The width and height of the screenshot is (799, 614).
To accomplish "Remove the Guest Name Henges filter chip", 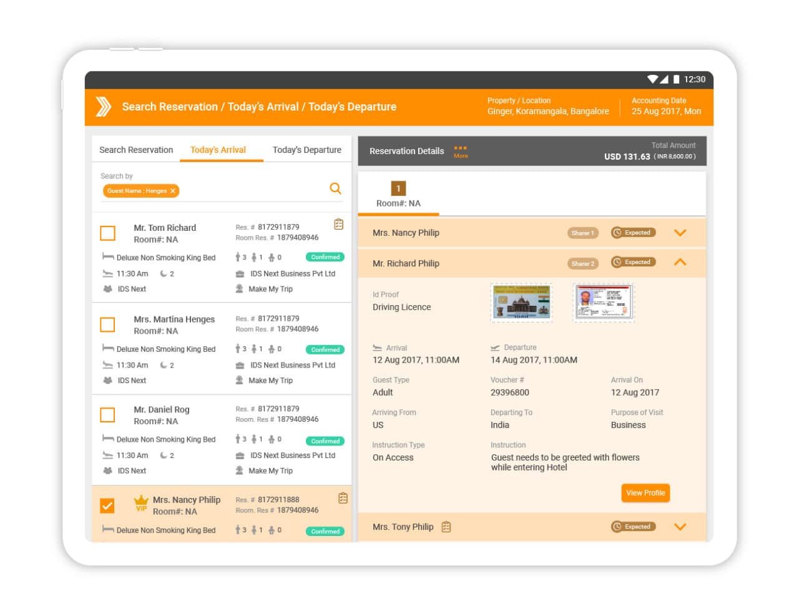I will coord(173,191).
